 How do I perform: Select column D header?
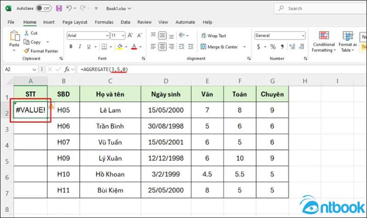166,81
